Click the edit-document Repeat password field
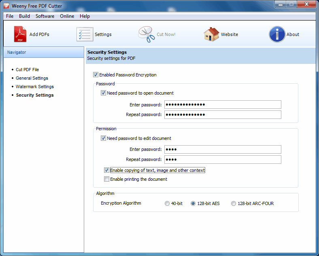Screen dimensions: 319x256 [223, 159]
